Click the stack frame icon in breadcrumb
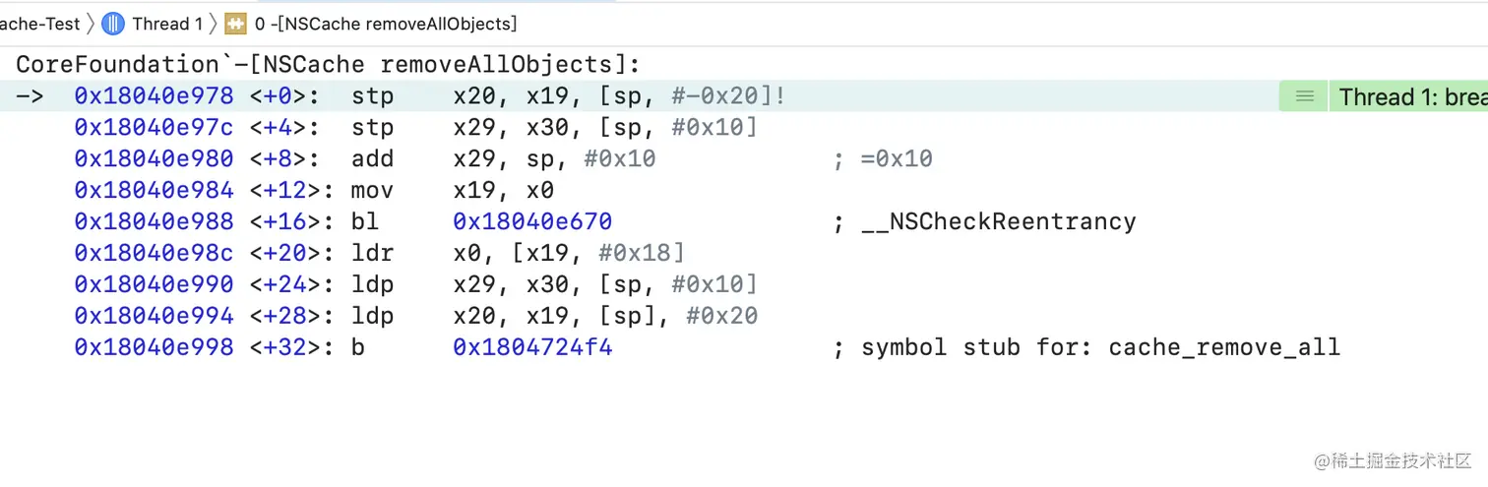Viewport: 1488px width, 487px height. (235, 23)
